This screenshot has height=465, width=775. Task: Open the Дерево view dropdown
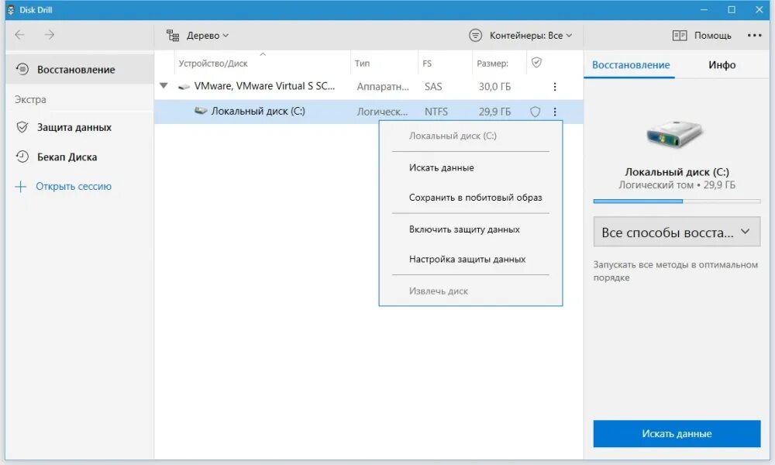(x=208, y=36)
